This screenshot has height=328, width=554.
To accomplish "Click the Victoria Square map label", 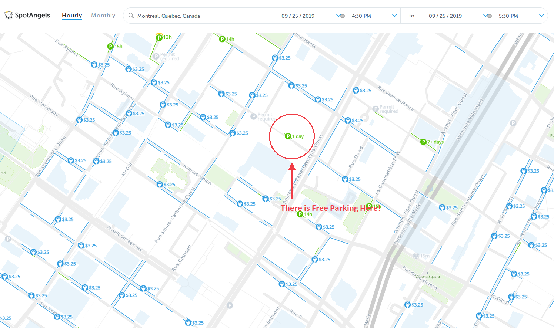I will tap(428, 276).
